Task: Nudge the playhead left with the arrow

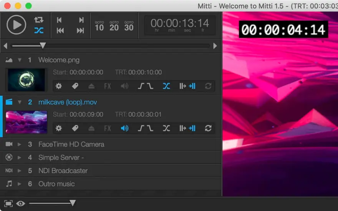Action: (x=6, y=46)
